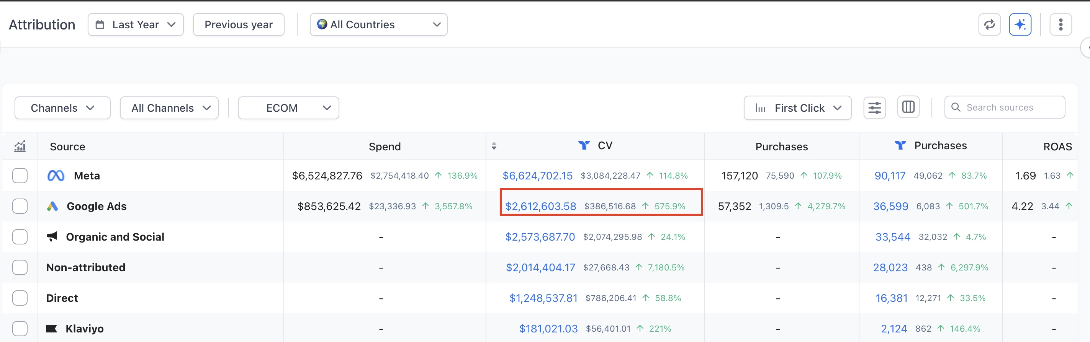Click the Meta logo icon
Image resolution: width=1090 pixels, height=342 pixels.
pyautogui.click(x=56, y=176)
